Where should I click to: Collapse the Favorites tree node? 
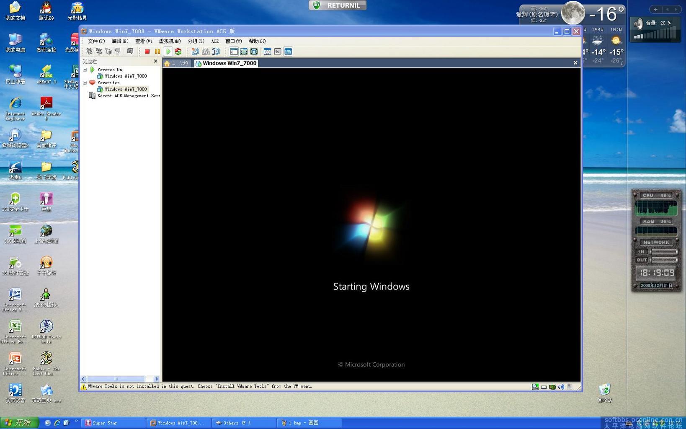point(85,83)
